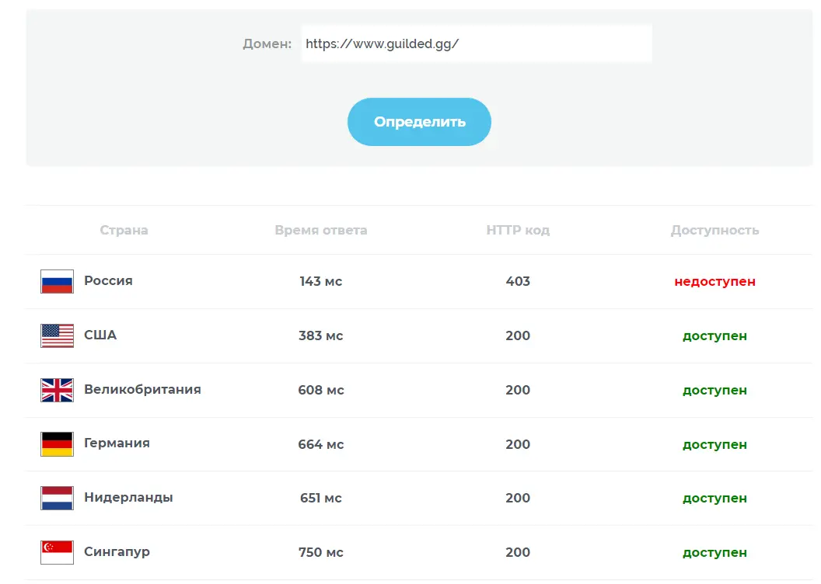Click the Нидерланды country name

tap(128, 497)
